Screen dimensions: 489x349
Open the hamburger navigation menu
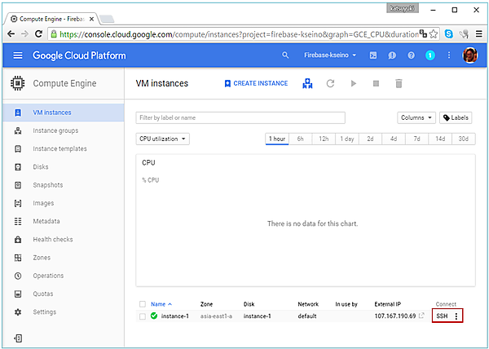click(18, 55)
